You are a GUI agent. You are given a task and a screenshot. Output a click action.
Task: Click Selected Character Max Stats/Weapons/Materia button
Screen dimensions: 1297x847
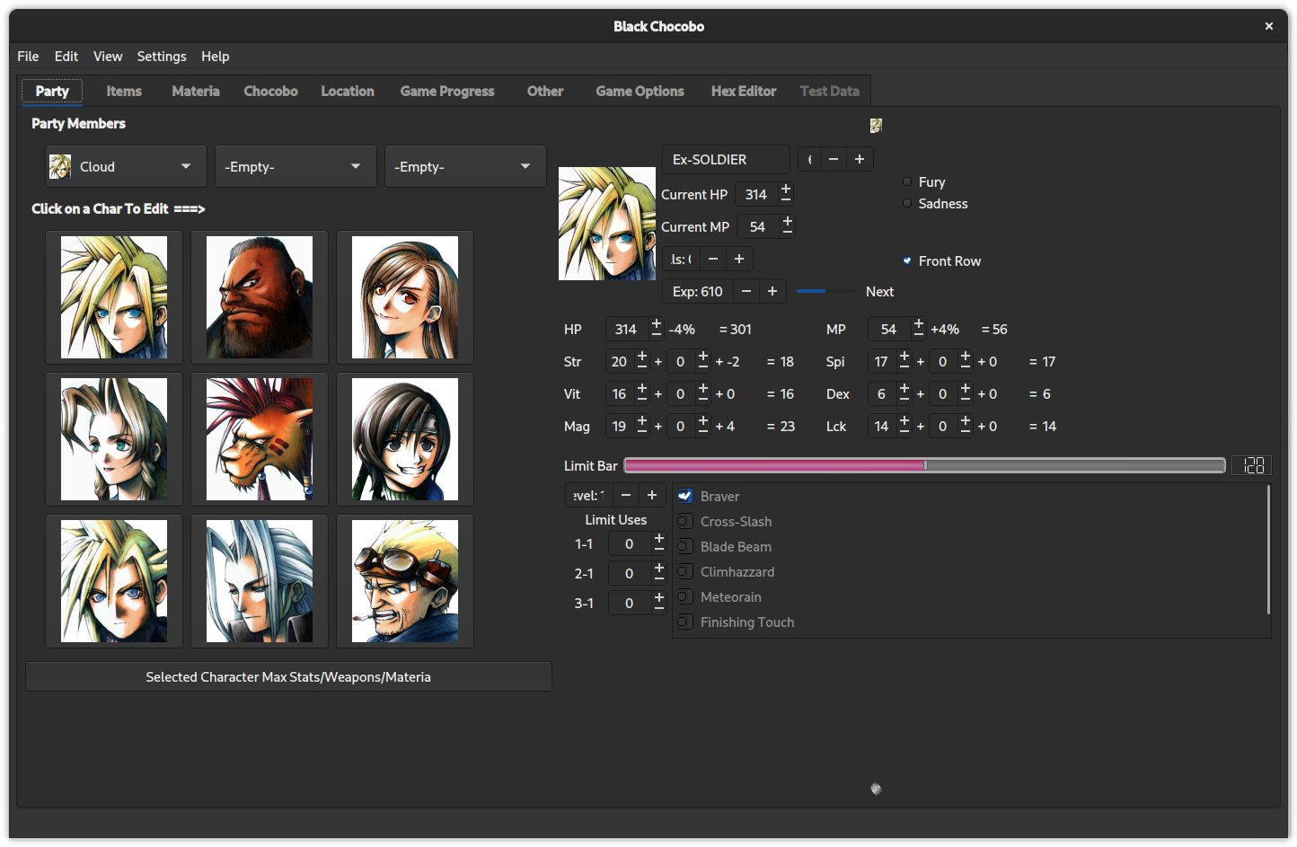pos(288,677)
